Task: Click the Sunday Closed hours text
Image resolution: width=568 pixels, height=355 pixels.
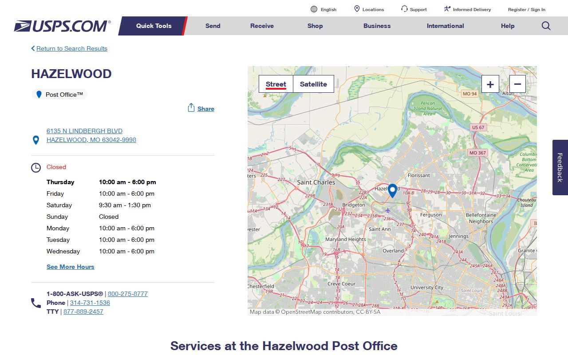Action: [x=109, y=217]
